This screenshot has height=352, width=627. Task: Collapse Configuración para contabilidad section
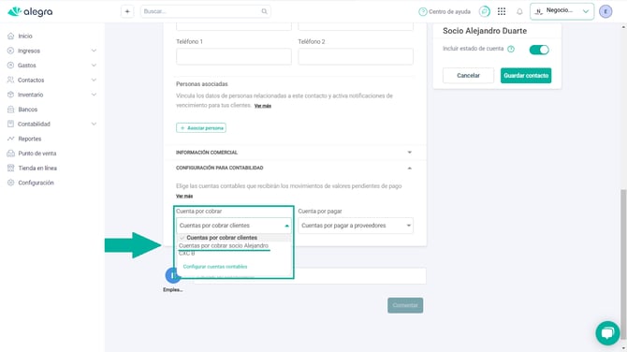tap(294, 168)
